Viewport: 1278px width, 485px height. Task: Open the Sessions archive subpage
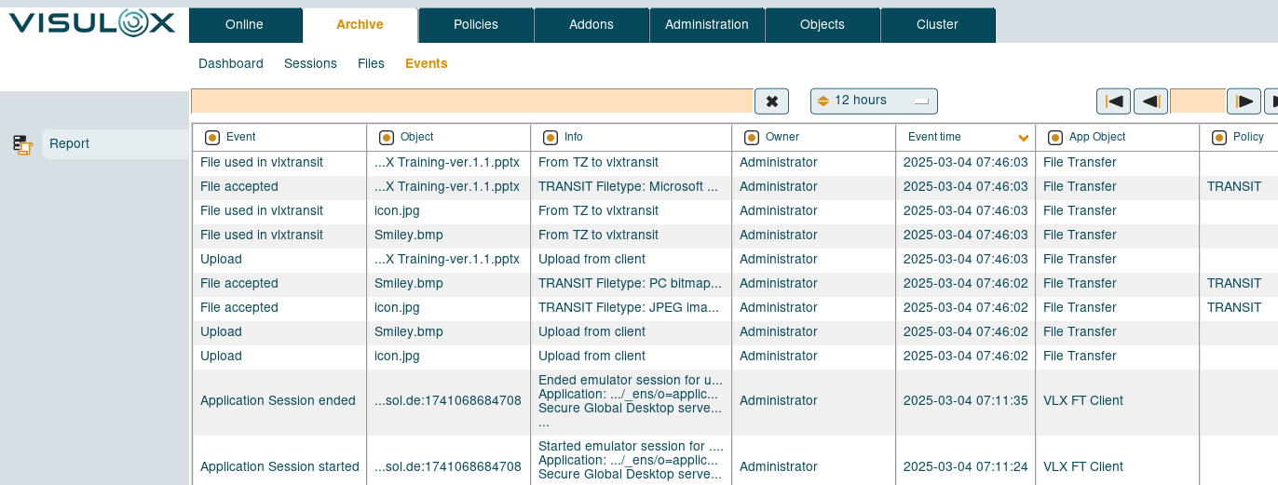pyautogui.click(x=310, y=63)
